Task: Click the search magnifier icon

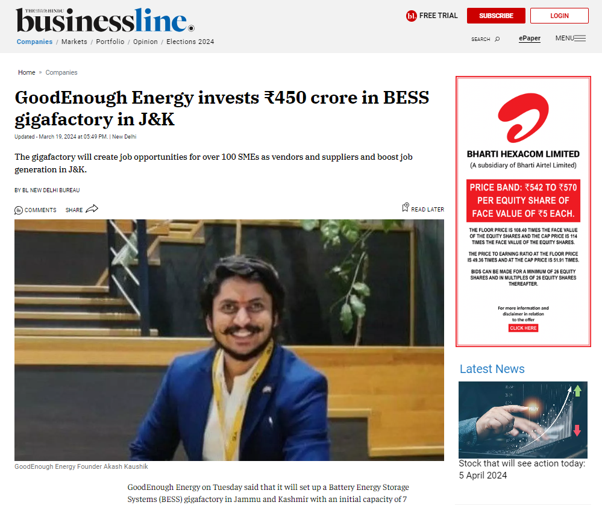Action: [x=498, y=39]
